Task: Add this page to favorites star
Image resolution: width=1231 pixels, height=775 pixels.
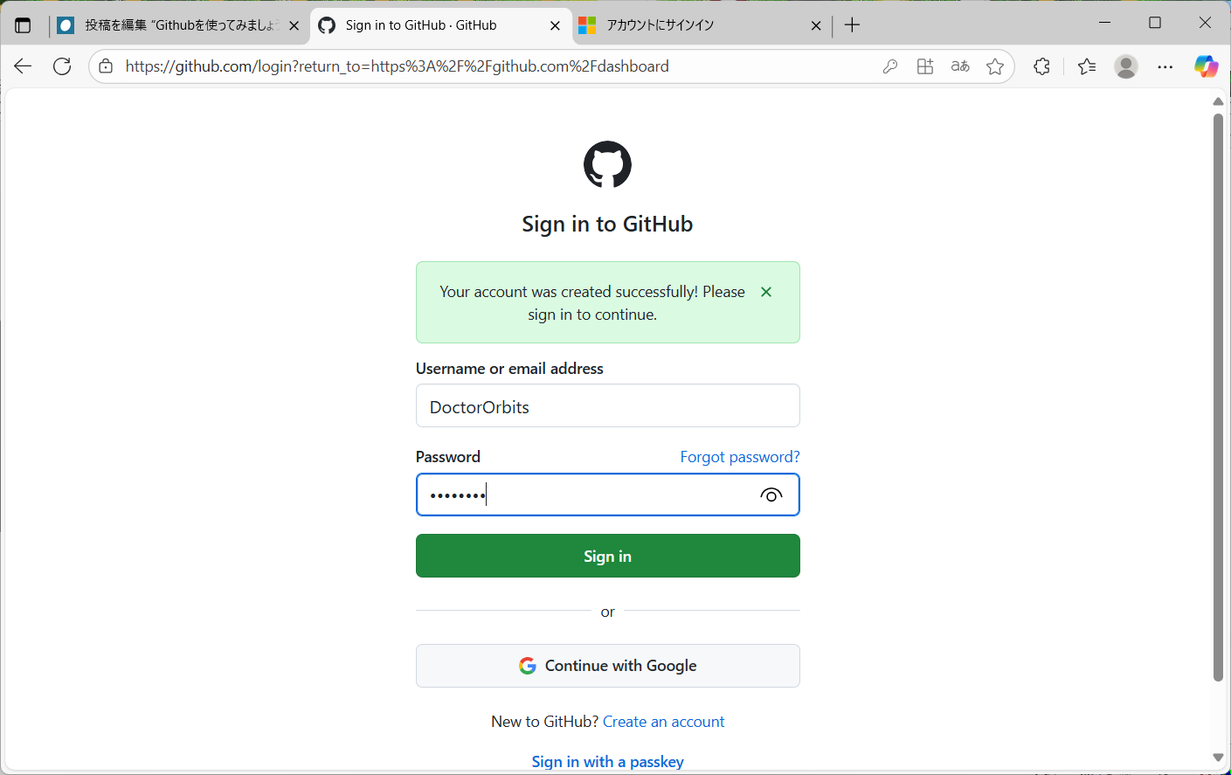Action: pyautogui.click(x=995, y=66)
